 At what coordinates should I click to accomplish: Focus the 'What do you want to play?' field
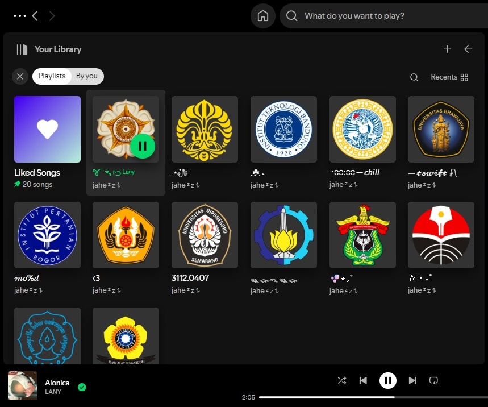[383, 16]
